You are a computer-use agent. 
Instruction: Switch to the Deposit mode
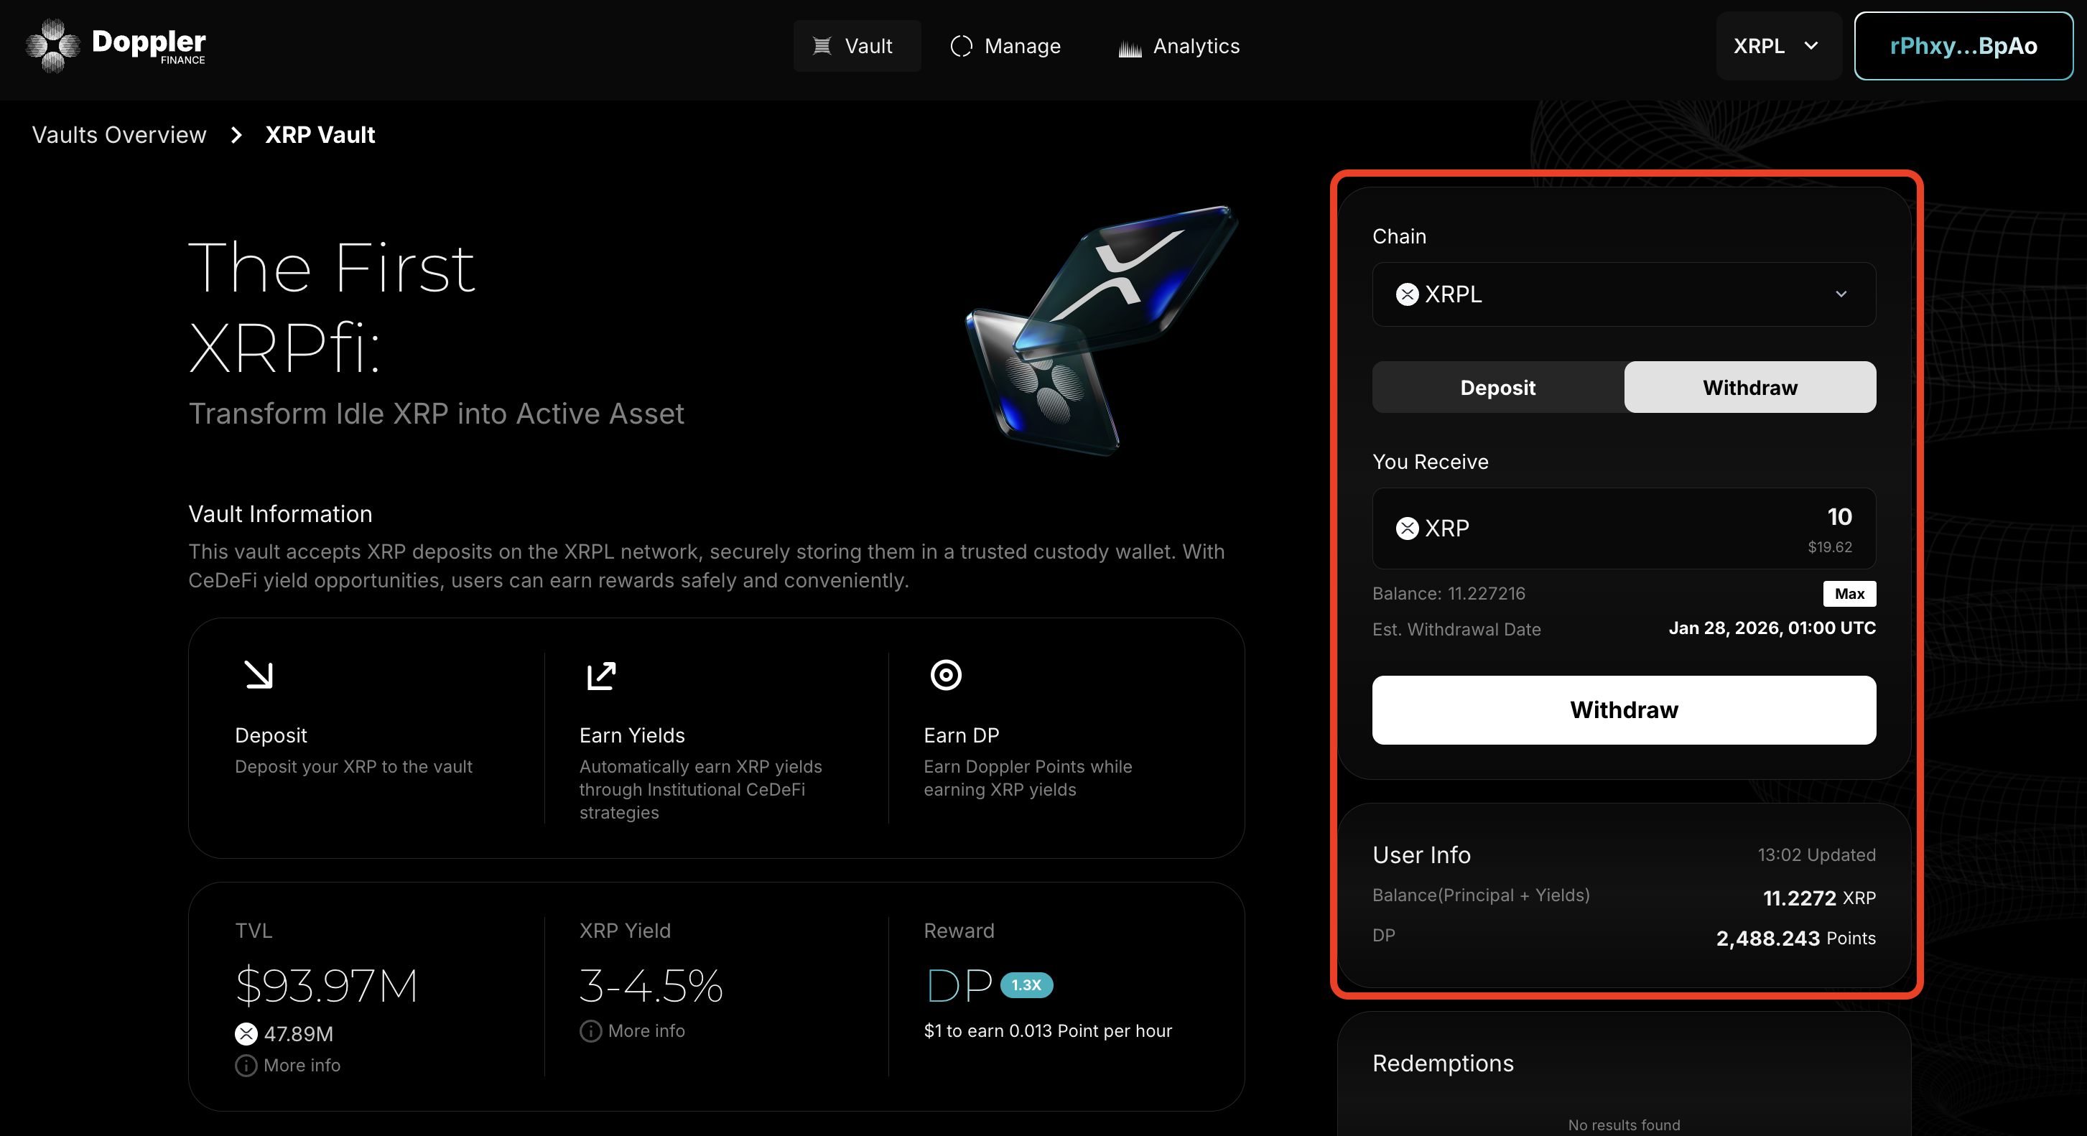[x=1497, y=387]
